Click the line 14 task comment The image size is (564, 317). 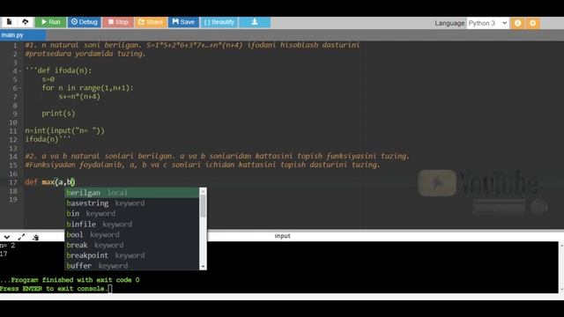218,157
